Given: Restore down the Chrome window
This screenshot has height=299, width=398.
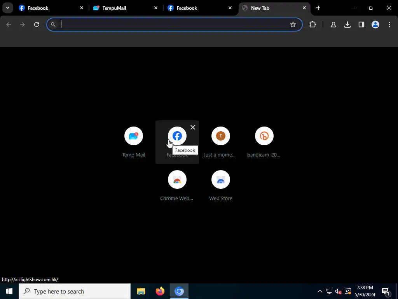Looking at the screenshot, I should [x=371, y=8].
